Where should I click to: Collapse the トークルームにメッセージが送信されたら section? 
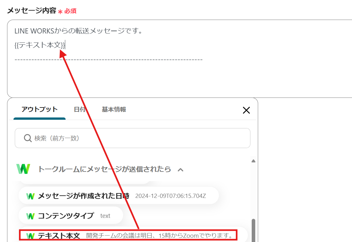coord(180,170)
